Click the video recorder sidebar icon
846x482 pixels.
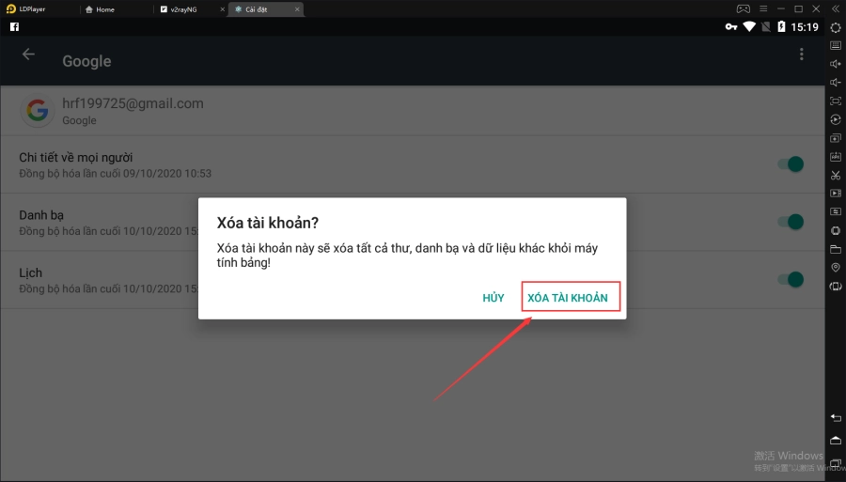point(836,193)
